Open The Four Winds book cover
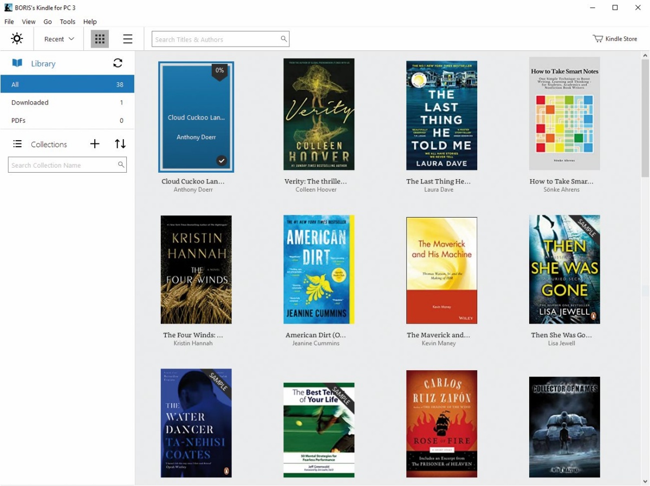Image resolution: width=650 pixels, height=486 pixels. click(196, 270)
